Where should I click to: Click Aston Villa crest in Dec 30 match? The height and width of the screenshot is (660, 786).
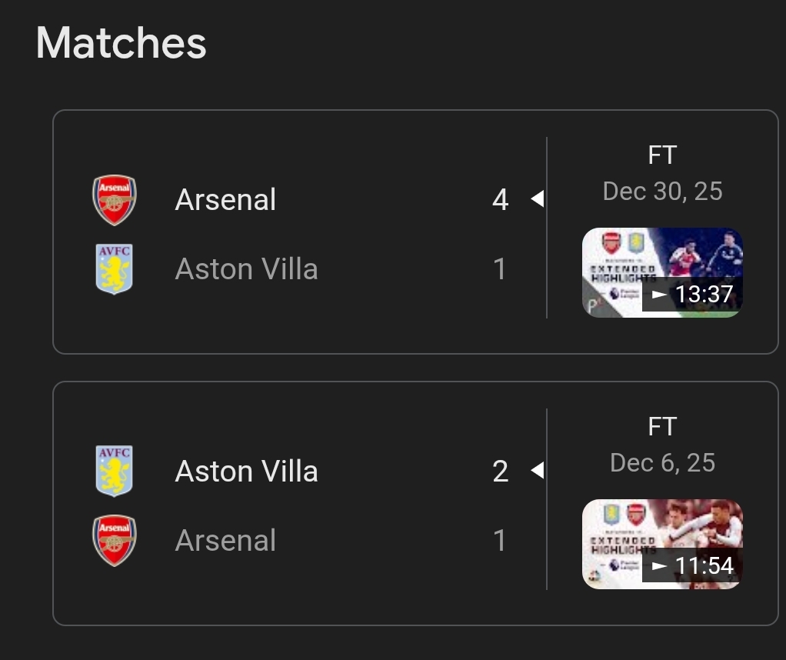(x=115, y=268)
